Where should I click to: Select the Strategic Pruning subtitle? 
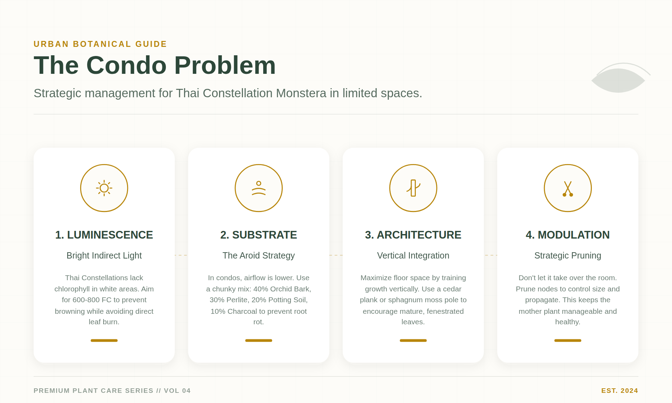click(x=568, y=255)
